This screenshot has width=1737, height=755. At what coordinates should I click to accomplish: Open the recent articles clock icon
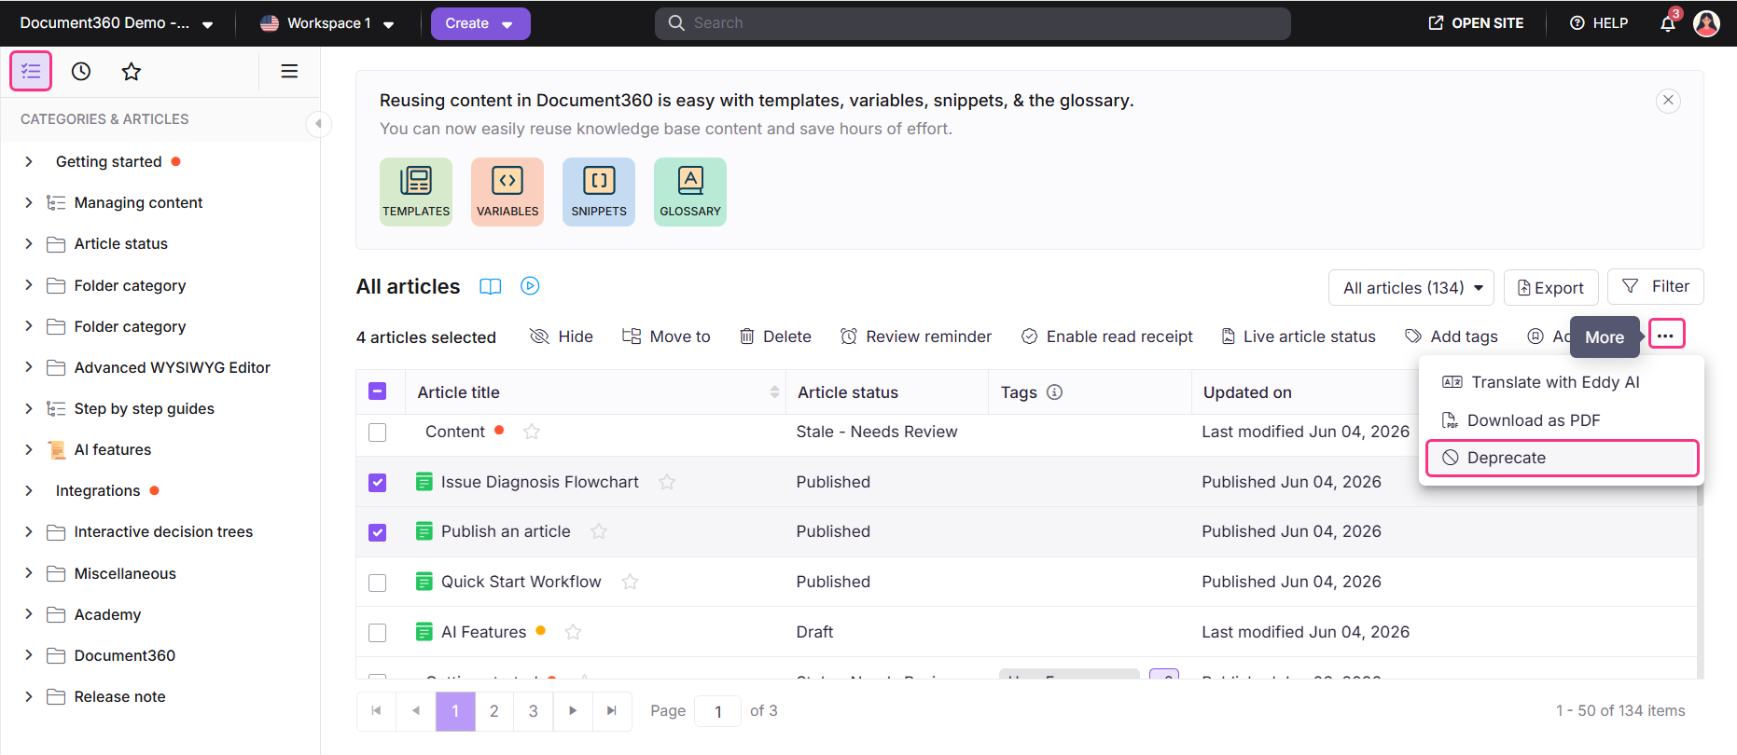click(81, 71)
